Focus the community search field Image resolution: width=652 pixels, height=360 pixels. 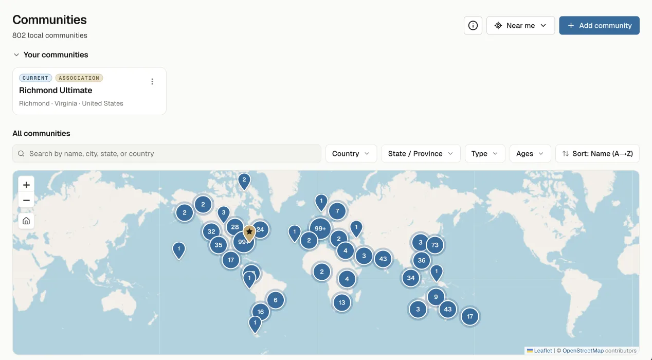(x=167, y=153)
